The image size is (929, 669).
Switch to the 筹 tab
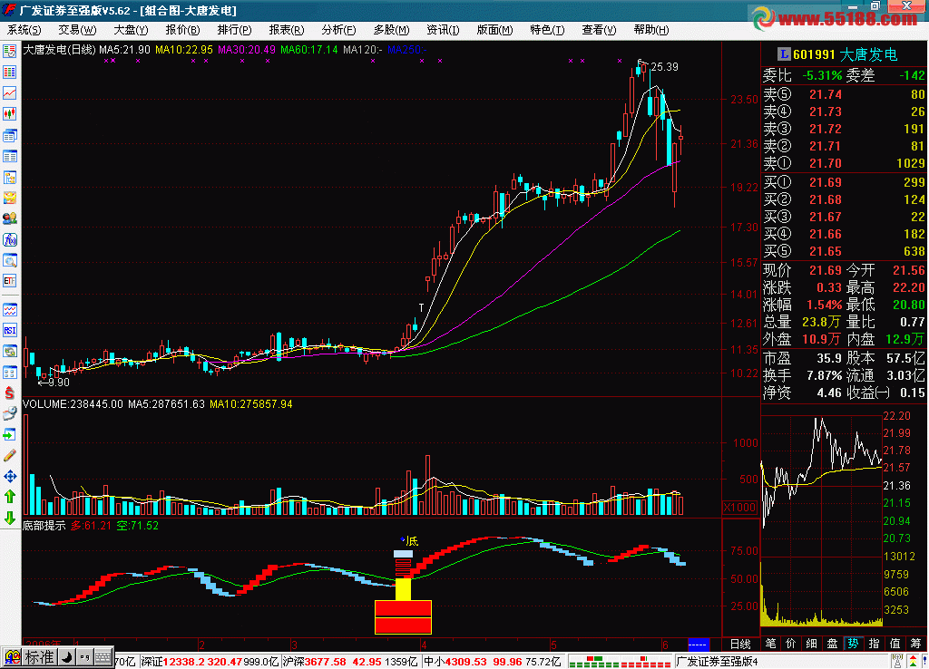click(916, 644)
